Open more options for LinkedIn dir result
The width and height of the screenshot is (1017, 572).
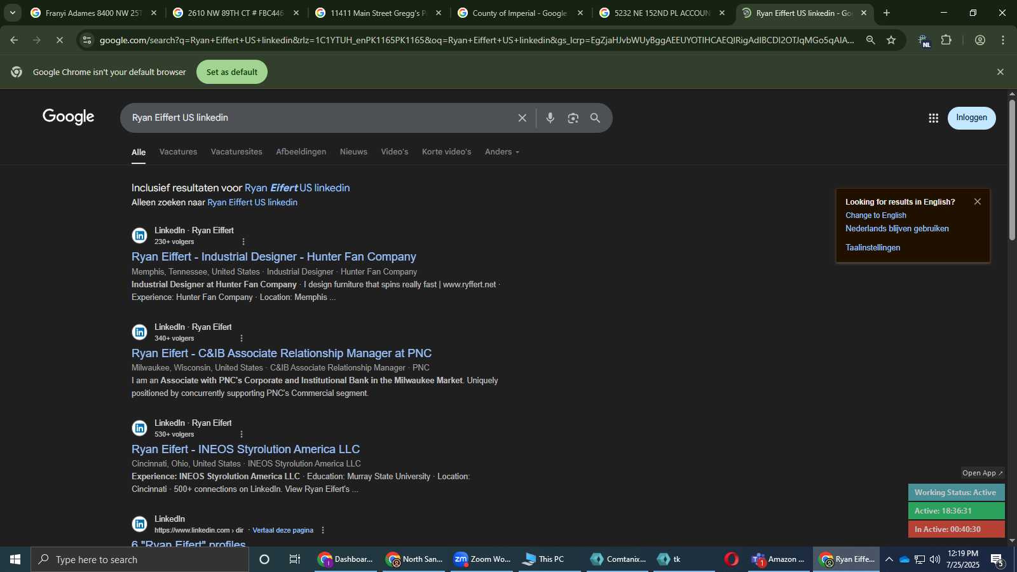pyautogui.click(x=323, y=530)
